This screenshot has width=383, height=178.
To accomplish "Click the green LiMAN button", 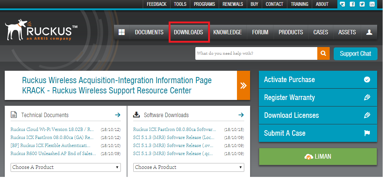I will pos(318,156).
